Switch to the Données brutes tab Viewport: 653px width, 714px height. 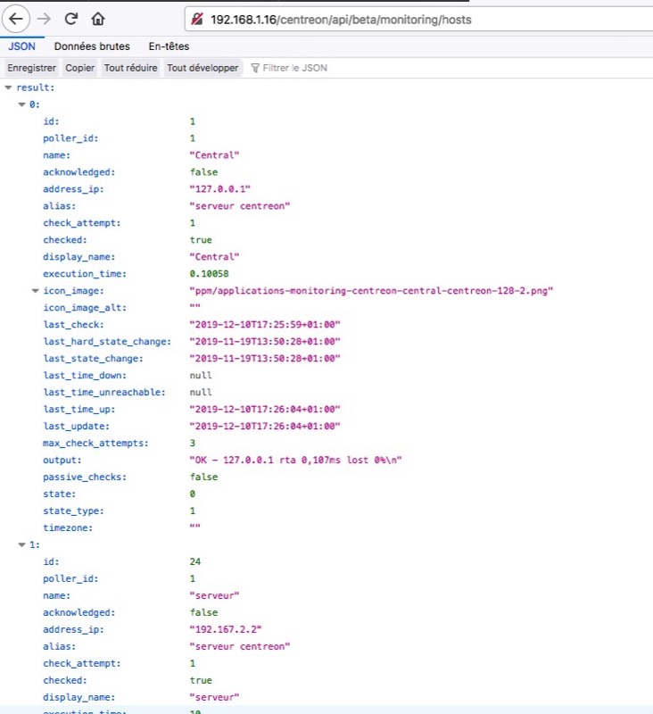coord(92,46)
